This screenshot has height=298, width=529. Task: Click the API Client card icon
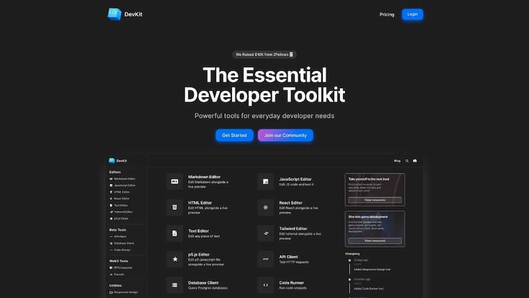(x=266, y=259)
